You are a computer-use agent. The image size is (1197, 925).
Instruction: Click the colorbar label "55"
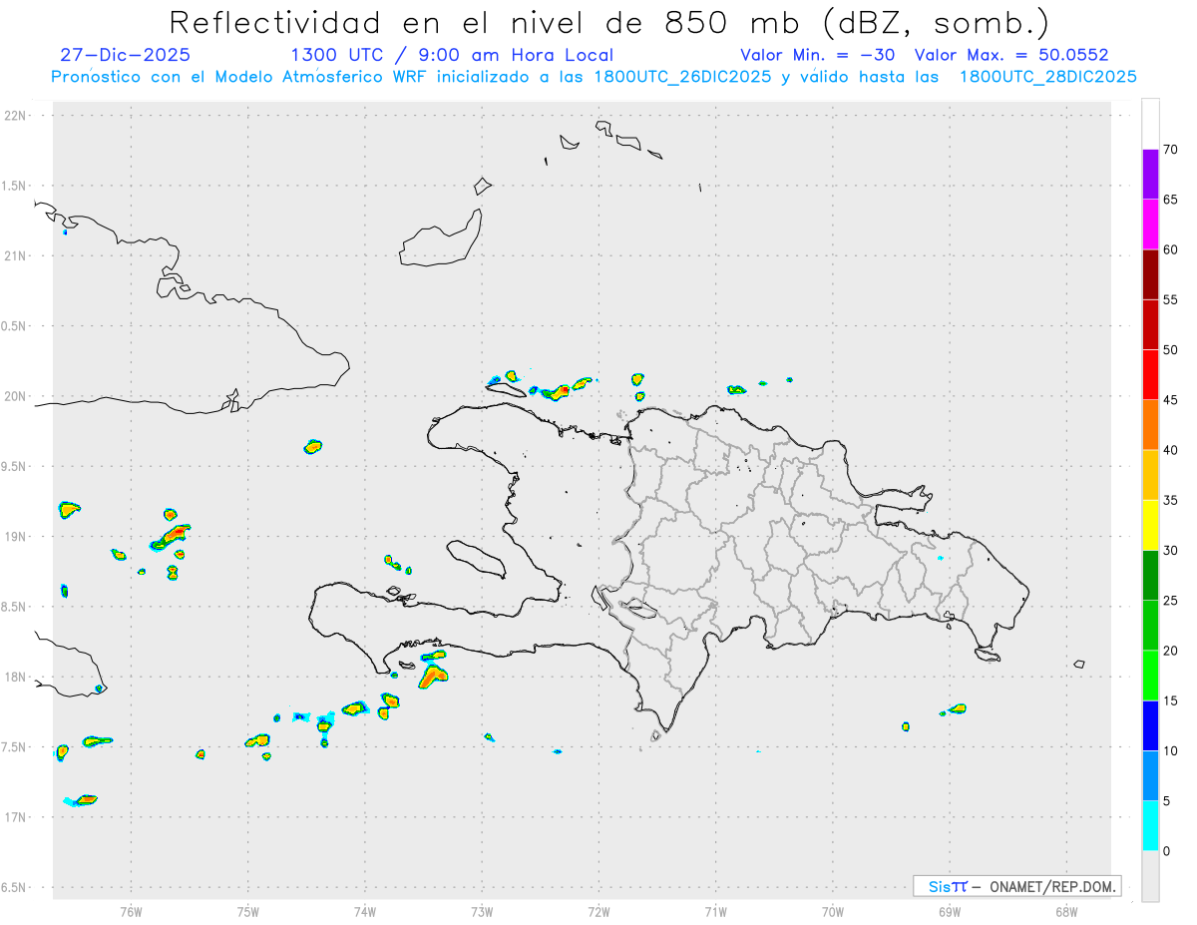tap(1171, 299)
